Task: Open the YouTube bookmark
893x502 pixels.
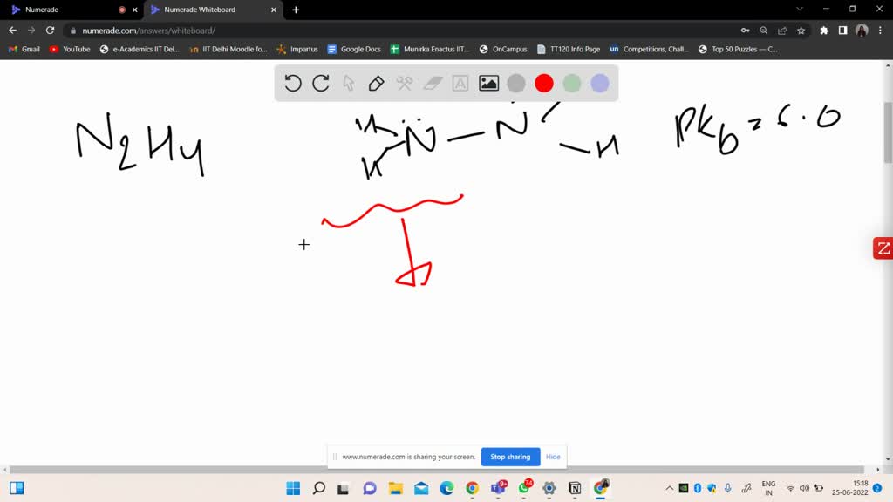Action: click(70, 49)
